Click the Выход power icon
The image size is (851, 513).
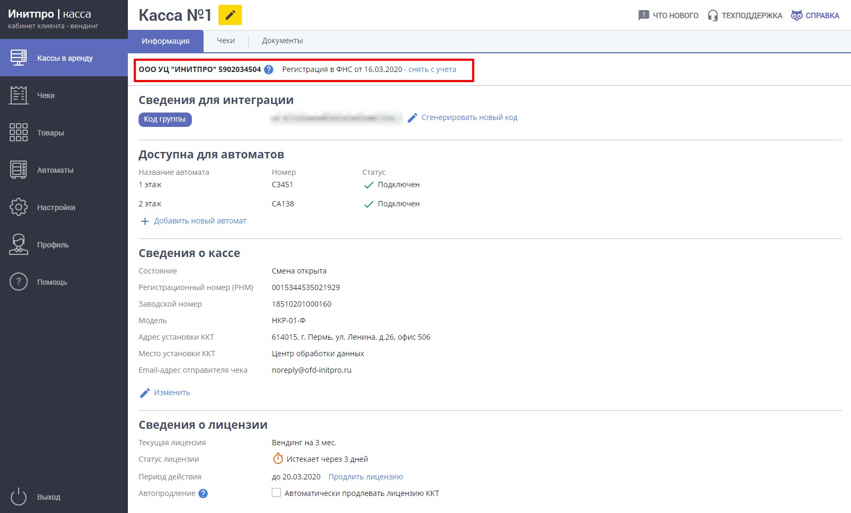[19, 496]
